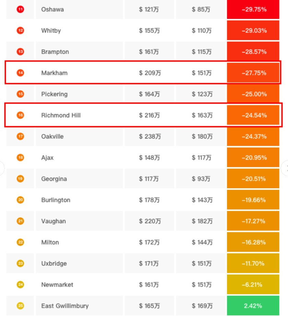
Task: Click the green 2.42% change cell
Action: 253,306
